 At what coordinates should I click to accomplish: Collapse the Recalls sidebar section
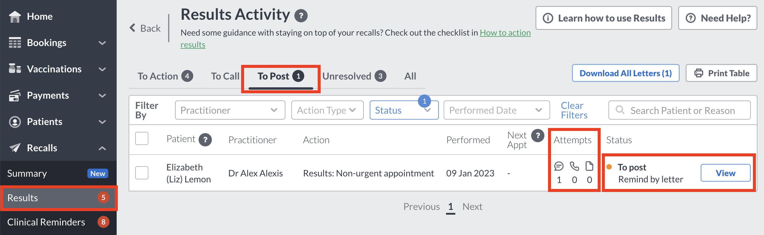[x=102, y=148]
